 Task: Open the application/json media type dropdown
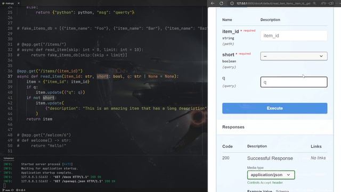tap(271, 175)
